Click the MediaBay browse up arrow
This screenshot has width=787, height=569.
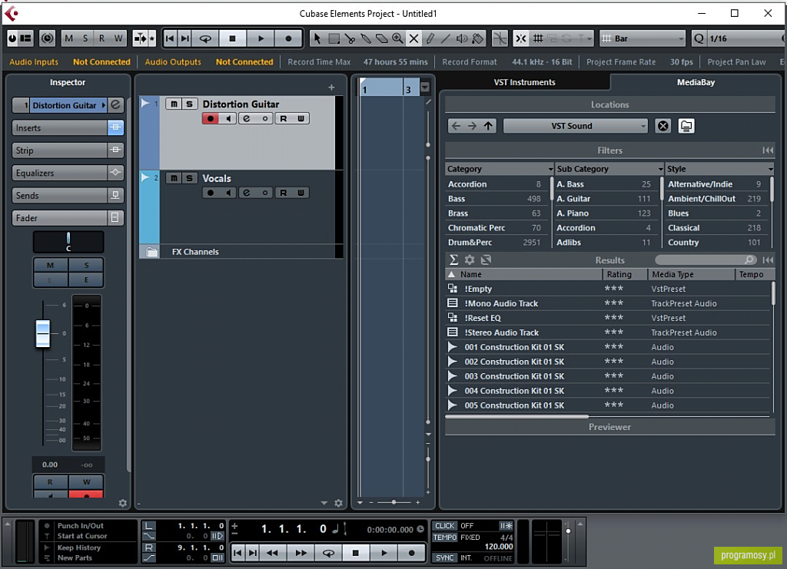point(488,127)
